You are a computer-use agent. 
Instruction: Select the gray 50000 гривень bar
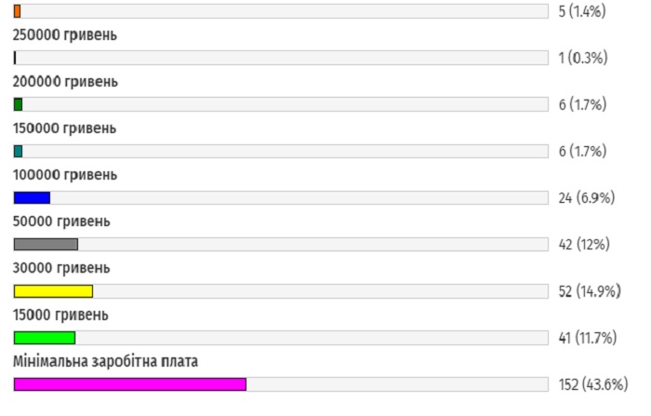[x=46, y=244]
